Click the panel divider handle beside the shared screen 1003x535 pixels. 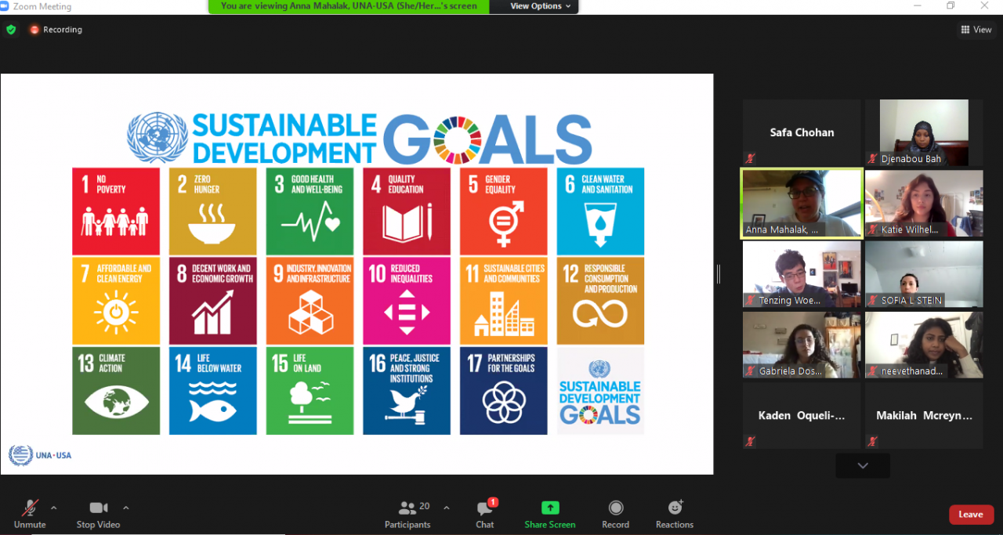click(719, 273)
